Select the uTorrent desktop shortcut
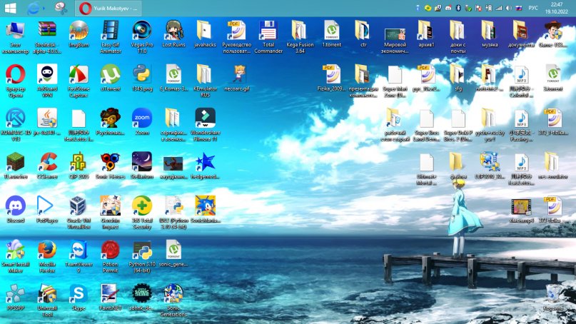 (110, 74)
